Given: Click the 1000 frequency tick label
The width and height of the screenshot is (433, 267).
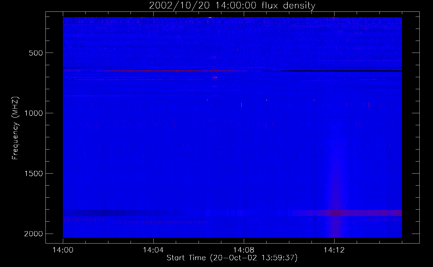Looking at the screenshot, I should click(33, 113).
